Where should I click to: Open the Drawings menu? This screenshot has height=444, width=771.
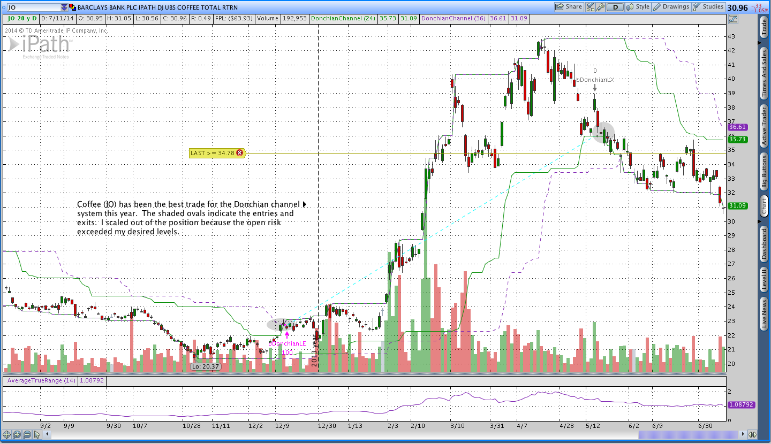tap(671, 7)
